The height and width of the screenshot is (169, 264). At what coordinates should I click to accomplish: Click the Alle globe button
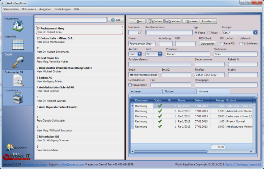(x=116, y=20)
